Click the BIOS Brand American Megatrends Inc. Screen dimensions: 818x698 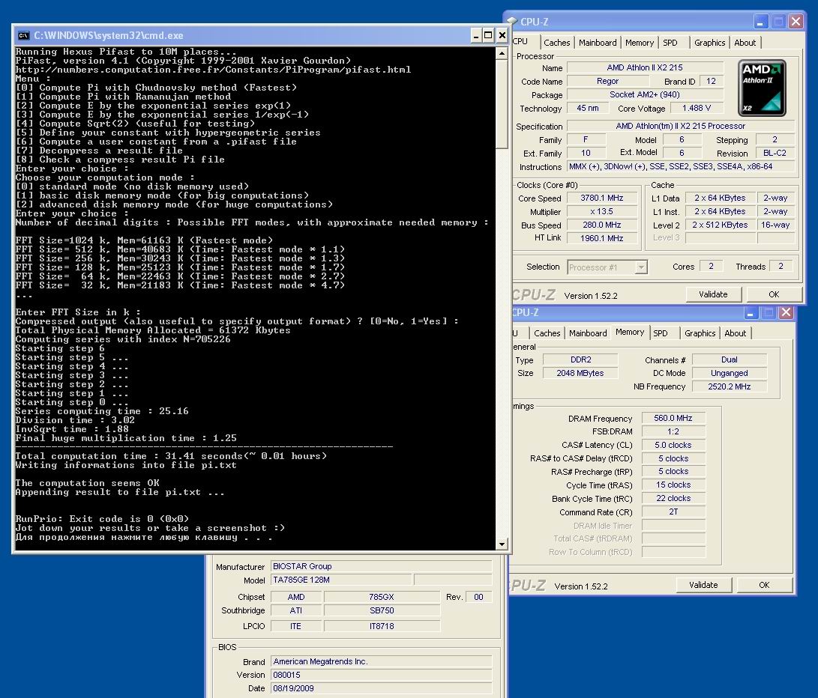pyautogui.click(x=382, y=662)
